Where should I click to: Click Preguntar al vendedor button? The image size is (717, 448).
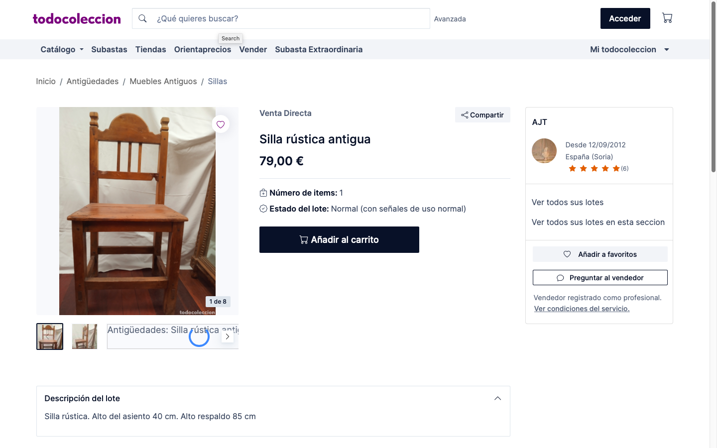click(599, 278)
